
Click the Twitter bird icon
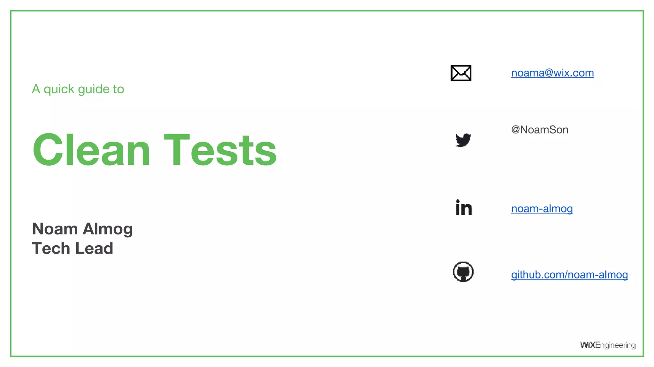463,140
